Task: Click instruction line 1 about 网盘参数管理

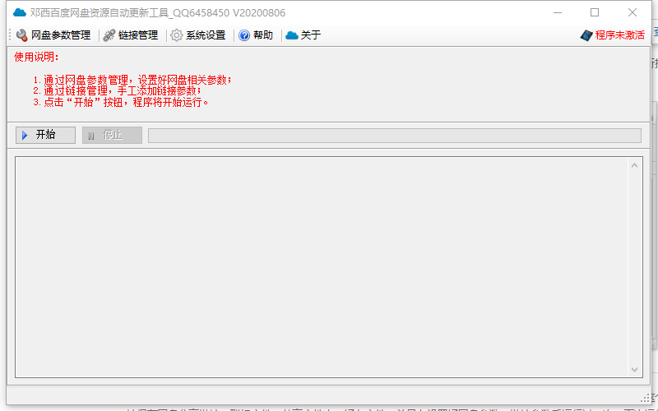Action: click(132, 80)
